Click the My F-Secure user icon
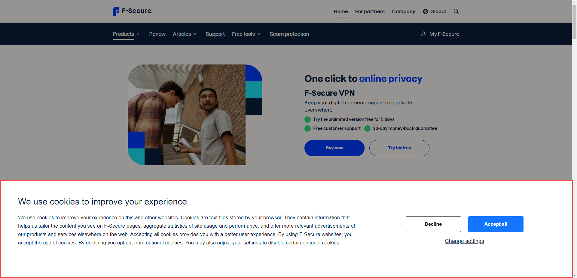The width and height of the screenshot is (577, 278). 423,34
